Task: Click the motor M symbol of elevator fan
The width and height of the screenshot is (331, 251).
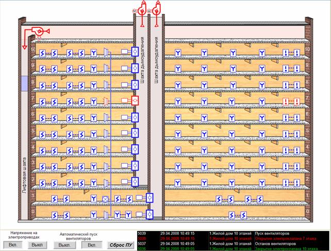Action: pos(39,39)
